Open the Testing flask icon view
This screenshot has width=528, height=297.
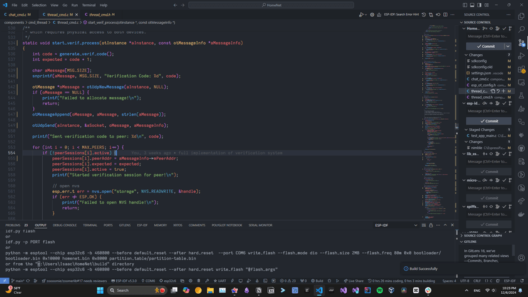pyautogui.click(x=522, y=96)
